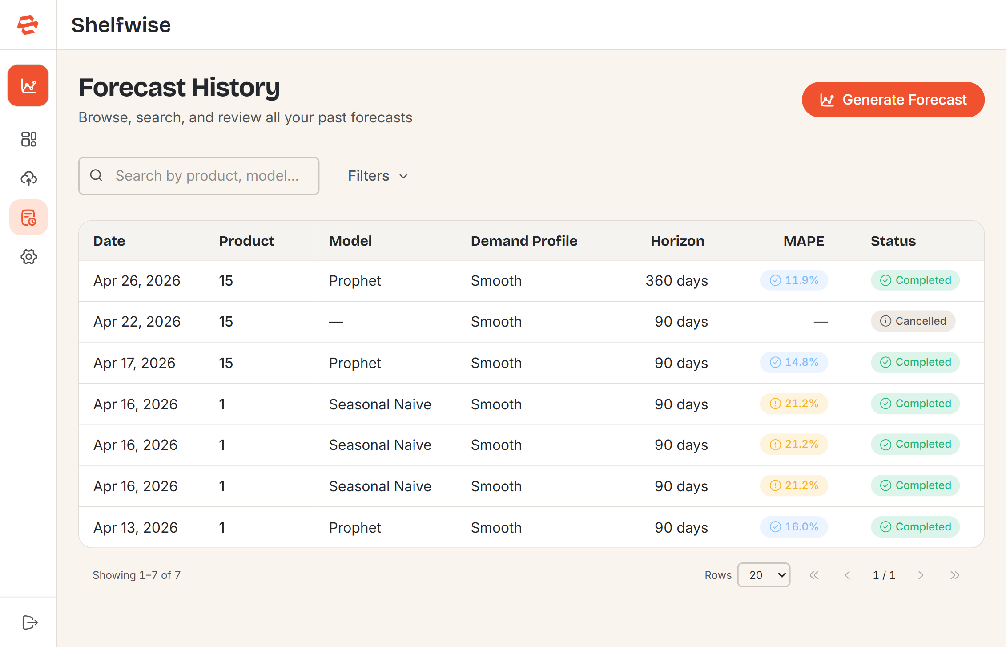
Task: Go to the first page
Action: pos(814,575)
